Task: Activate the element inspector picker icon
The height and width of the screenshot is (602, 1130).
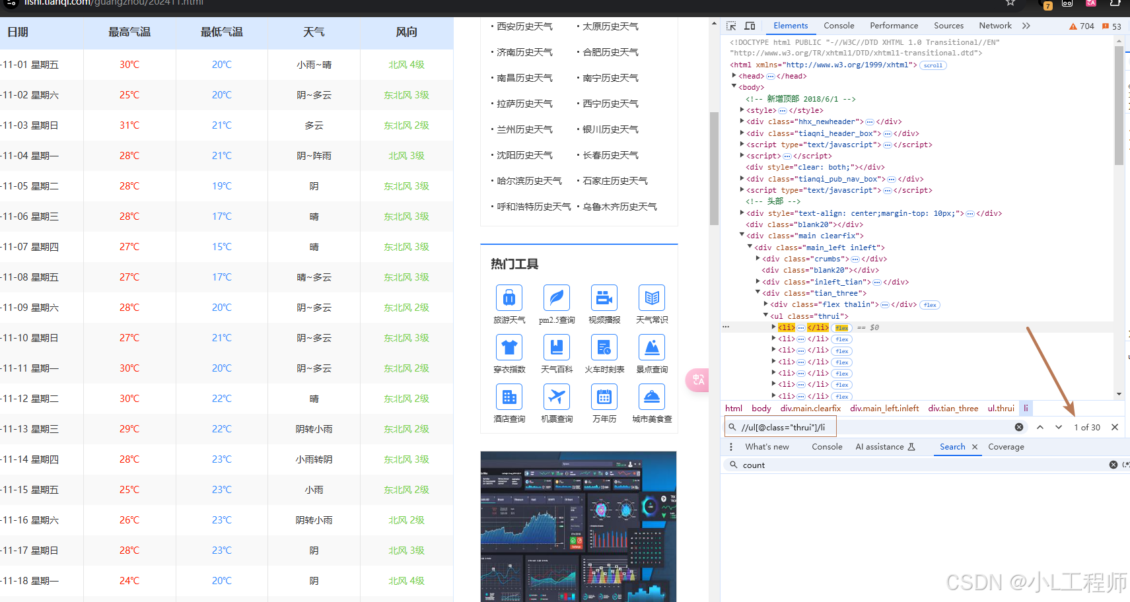Action: coord(731,26)
